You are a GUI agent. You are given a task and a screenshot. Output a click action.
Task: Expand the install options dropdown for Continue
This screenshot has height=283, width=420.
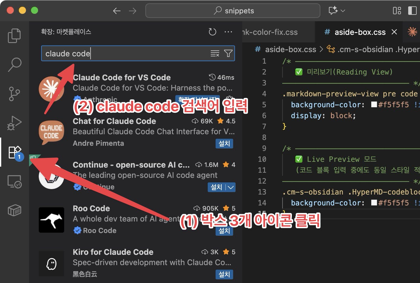coord(230,187)
